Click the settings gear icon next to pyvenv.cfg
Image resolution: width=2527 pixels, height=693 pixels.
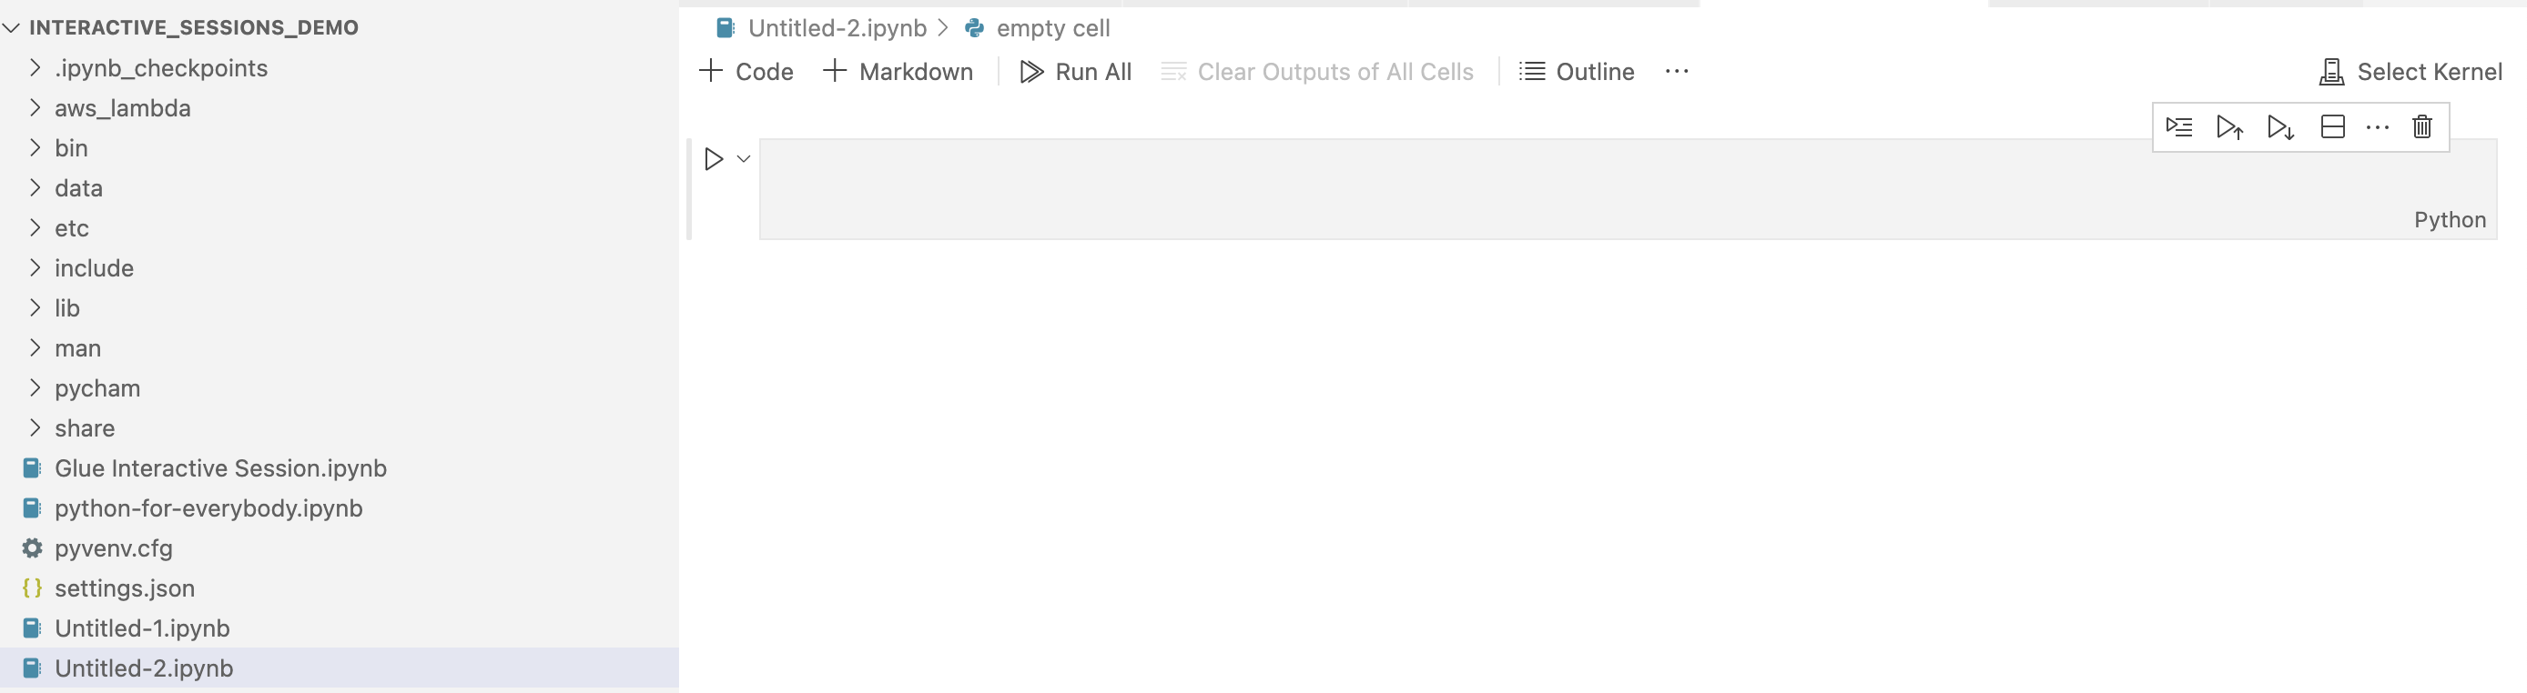[31, 547]
